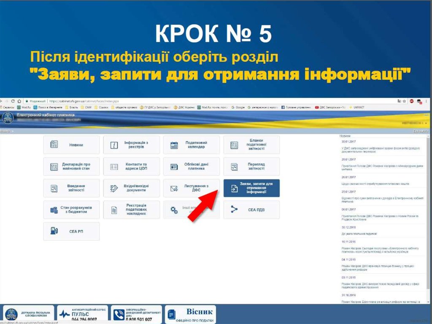Expand the Ссылки bookmarks folder
The height and width of the screenshot is (324, 432).
pyautogui.click(x=101, y=107)
